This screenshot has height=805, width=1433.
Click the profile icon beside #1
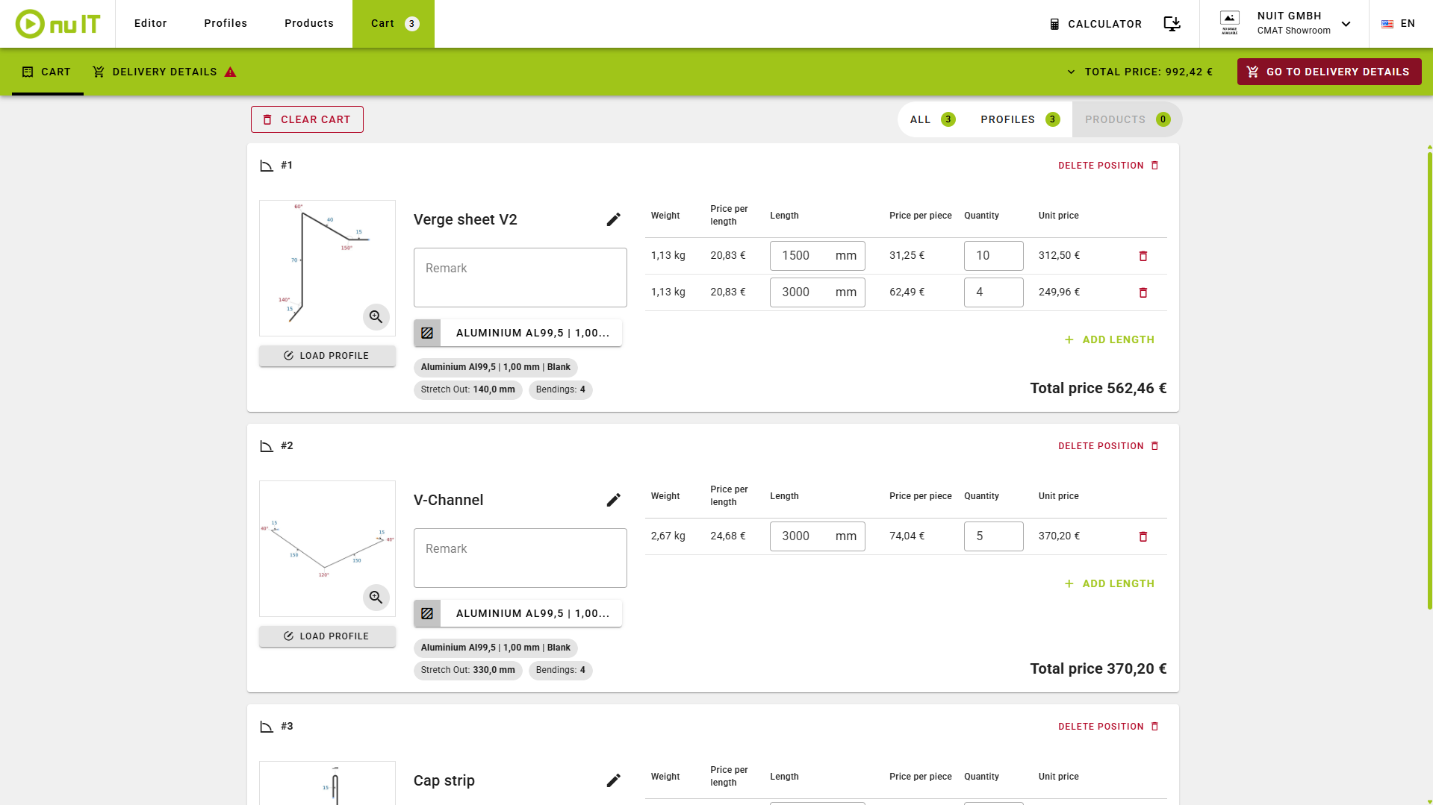pos(267,166)
